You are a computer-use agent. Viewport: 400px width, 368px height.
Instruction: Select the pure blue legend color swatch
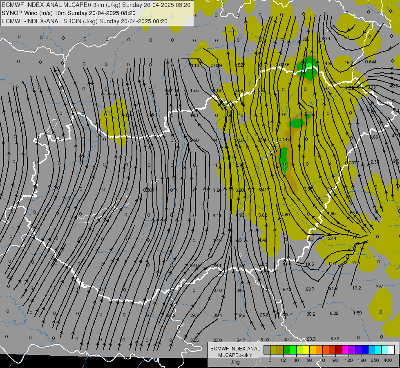365,350
